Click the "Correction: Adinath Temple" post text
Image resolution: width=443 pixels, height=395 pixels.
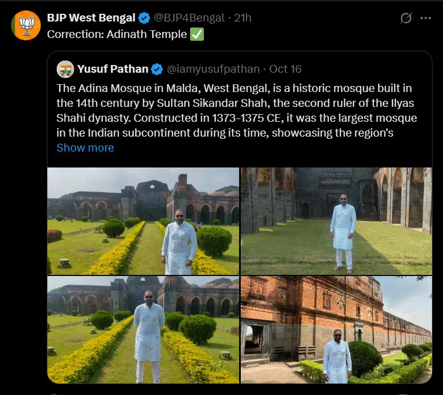point(117,34)
